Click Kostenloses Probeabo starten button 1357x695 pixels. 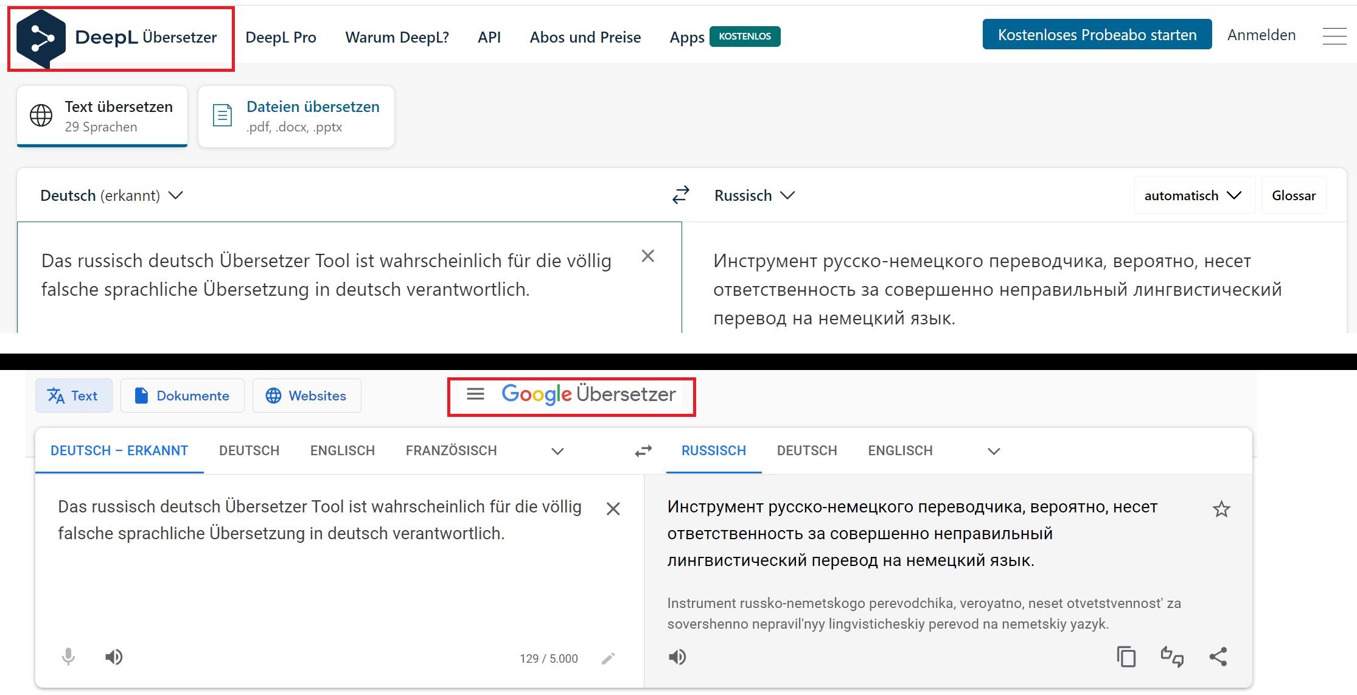(1097, 35)
